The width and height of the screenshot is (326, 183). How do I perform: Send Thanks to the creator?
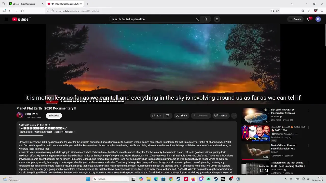click(221, 116)
